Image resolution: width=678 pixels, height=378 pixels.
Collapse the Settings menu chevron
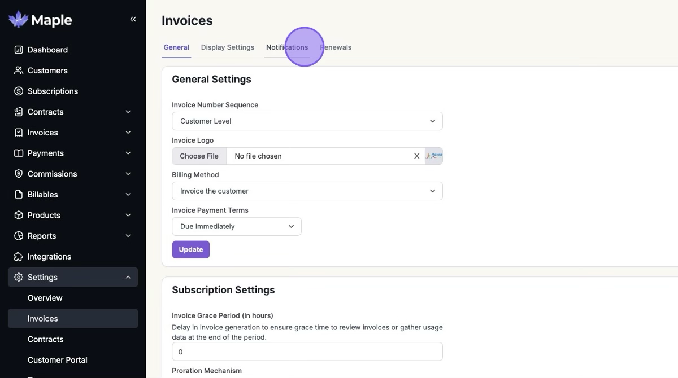tap(128, 277)
